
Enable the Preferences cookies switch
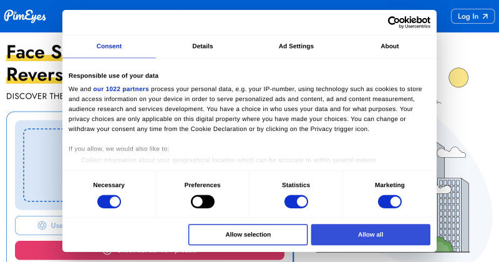pyautogui.click(x=202, y=202)
